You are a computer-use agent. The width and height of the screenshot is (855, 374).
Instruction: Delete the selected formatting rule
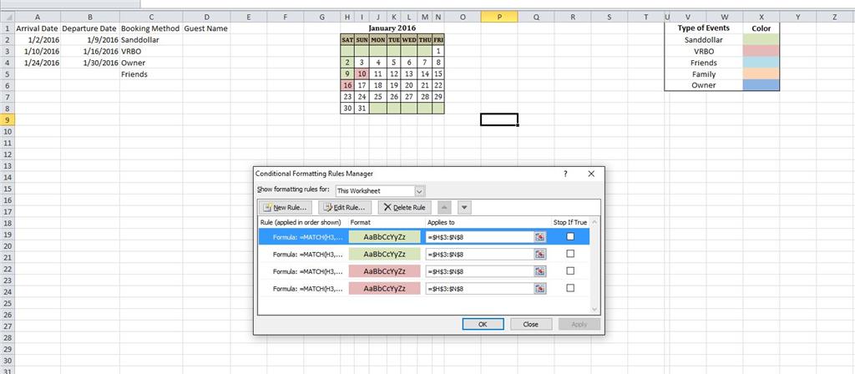pyautogui.click(x=405, y=208)
